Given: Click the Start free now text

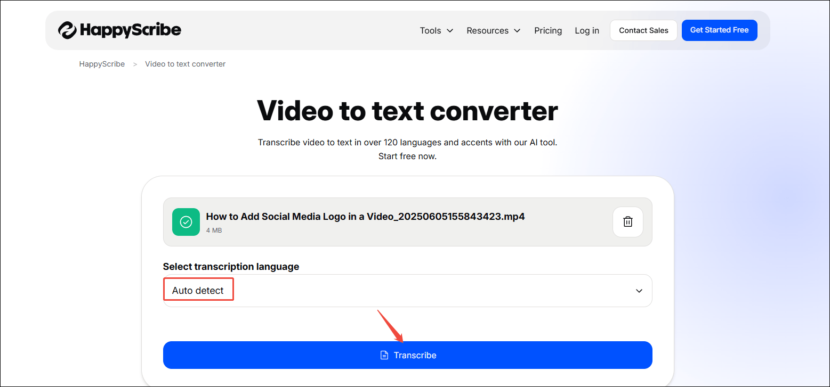Looking at the screenshot, I should click(x=407, y=157).
